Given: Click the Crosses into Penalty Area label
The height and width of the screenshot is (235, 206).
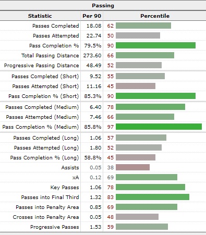Looking at the screenshot, I should tap(46, 217).
